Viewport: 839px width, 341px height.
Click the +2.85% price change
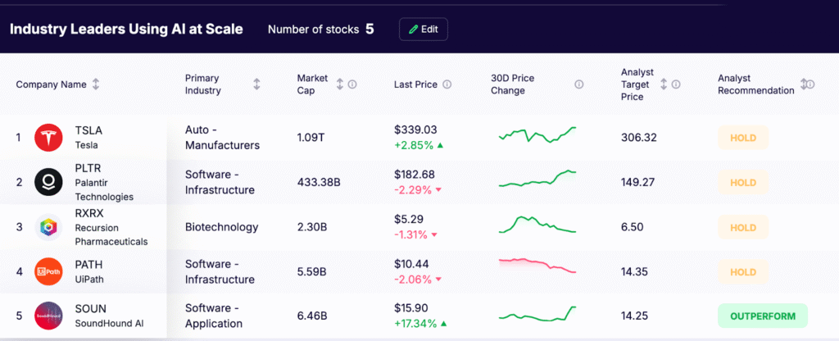tap(419, 145)
